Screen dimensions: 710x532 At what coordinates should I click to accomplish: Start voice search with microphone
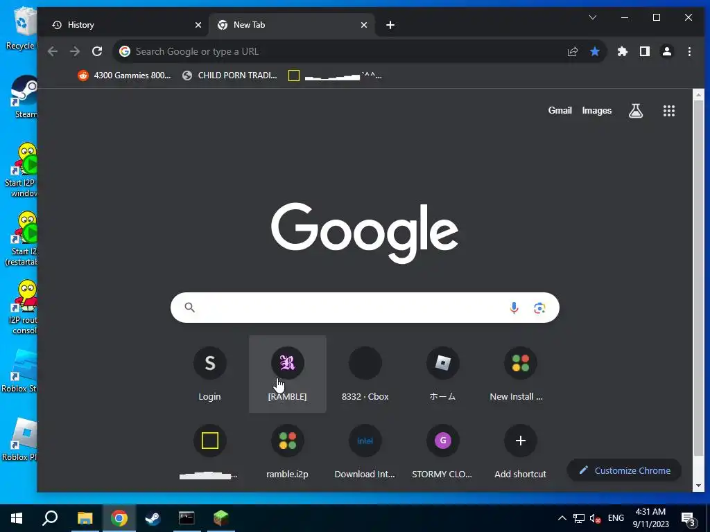514,308
